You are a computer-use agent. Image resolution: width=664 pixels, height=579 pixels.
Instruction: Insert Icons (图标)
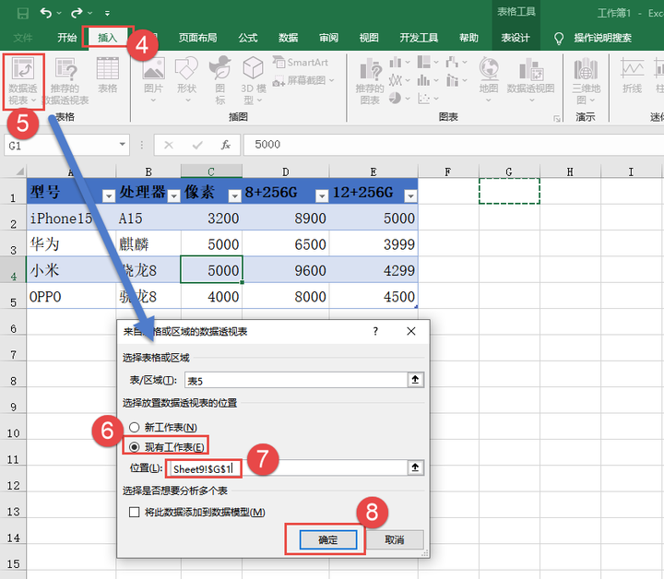(x=219, y=80)
